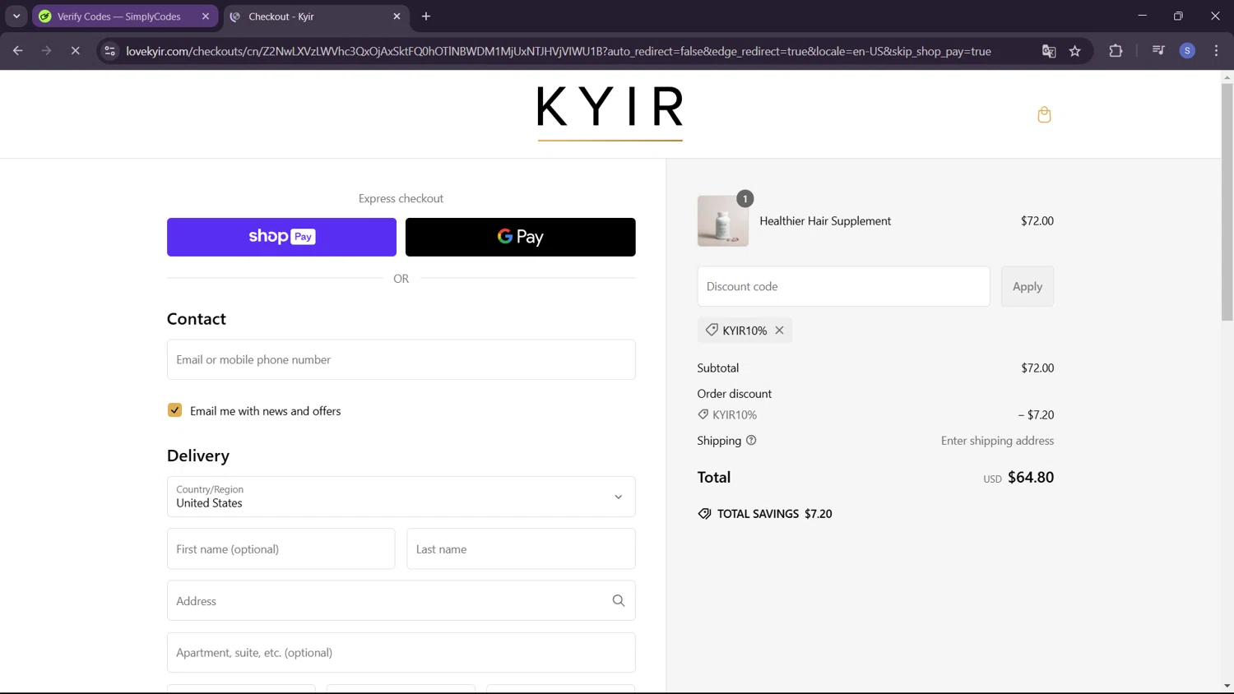Focus the Email or mobile phone number field
The width and height of the screenshot is (1234, 694).
pyautogui.click(x=401, y=359)
